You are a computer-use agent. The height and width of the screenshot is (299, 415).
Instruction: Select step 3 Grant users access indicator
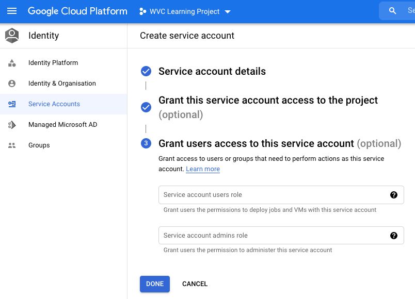coord(147,143)
